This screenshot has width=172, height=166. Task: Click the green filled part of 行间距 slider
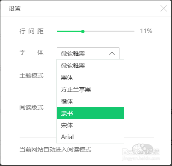tap(69, 31)
